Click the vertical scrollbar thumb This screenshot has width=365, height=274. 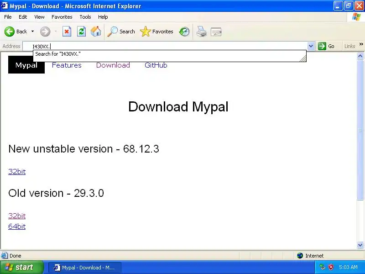point(360,130)
